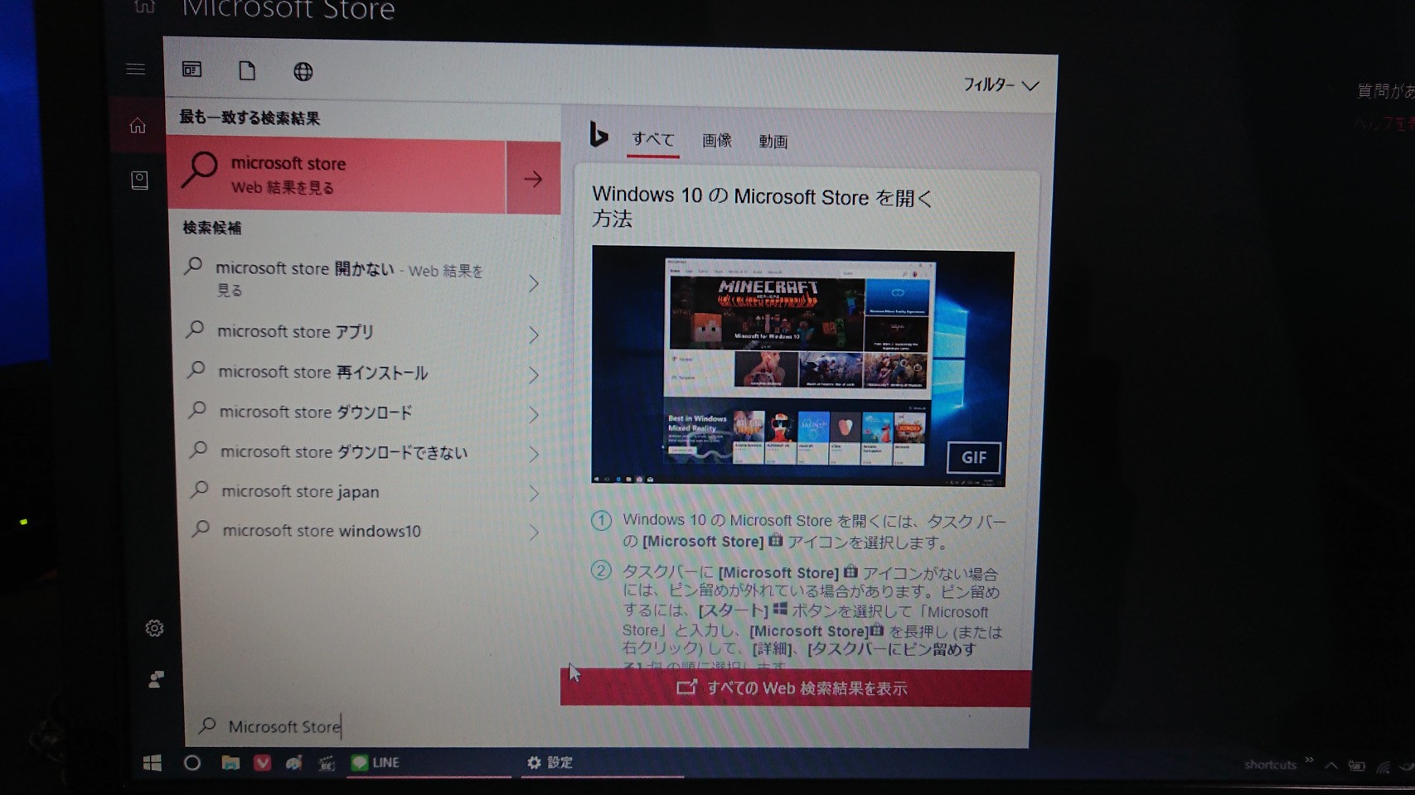Click the Windows Start button
Image resolution: width=1415 pixels, height=795 pixels.
pyautogui.click(x=153, y=763)
